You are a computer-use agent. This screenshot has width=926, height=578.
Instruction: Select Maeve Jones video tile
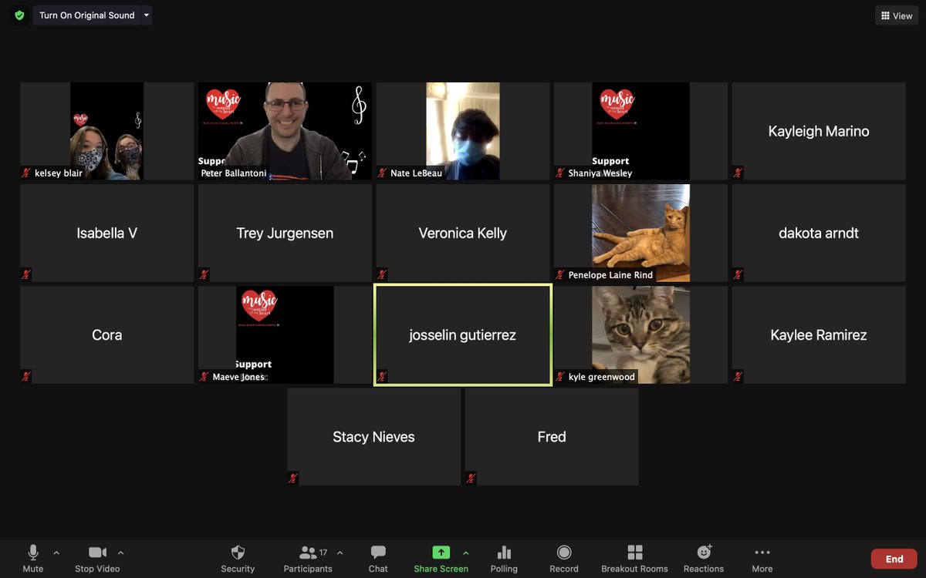(285, 334)
